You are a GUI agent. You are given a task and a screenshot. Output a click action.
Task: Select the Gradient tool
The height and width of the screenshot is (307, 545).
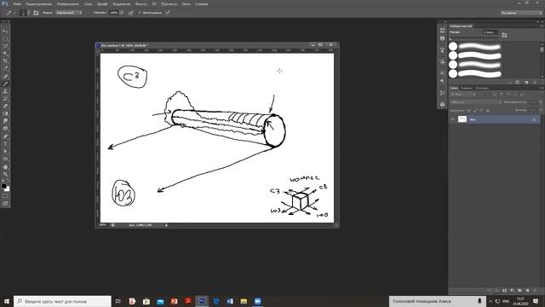(5, 113)
